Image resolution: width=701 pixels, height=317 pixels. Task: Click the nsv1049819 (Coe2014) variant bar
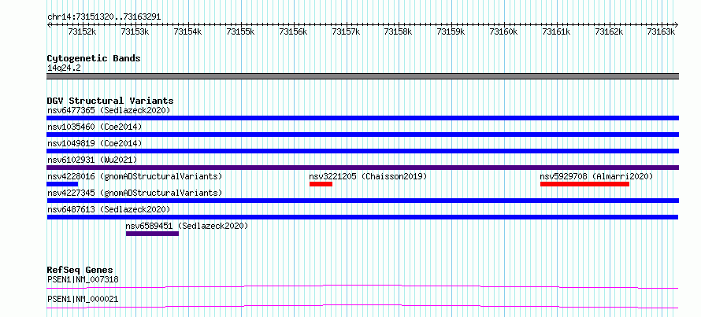tap(362, 151)
